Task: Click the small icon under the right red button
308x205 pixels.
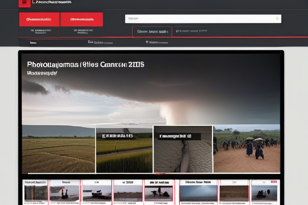Action: click(75, 30)
